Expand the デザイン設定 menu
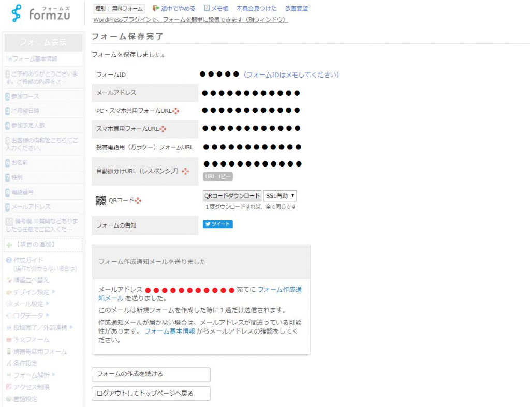 30,292
